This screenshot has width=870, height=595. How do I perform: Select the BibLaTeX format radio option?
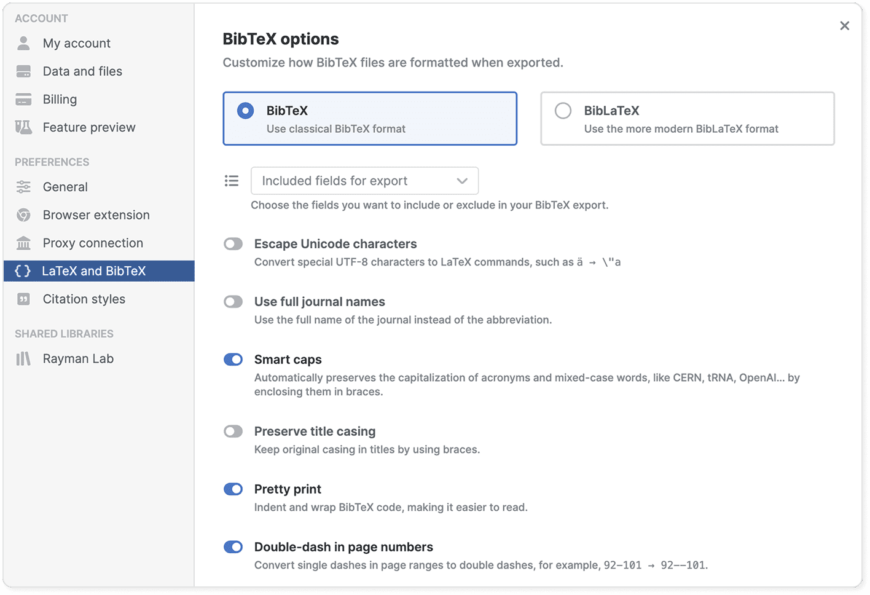[x=563, y=111]
